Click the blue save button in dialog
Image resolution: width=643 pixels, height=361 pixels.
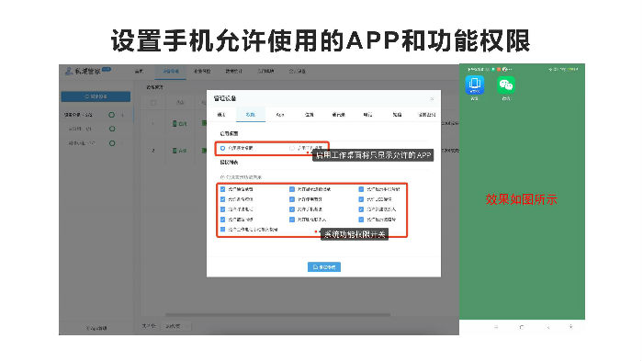point(324,267)
